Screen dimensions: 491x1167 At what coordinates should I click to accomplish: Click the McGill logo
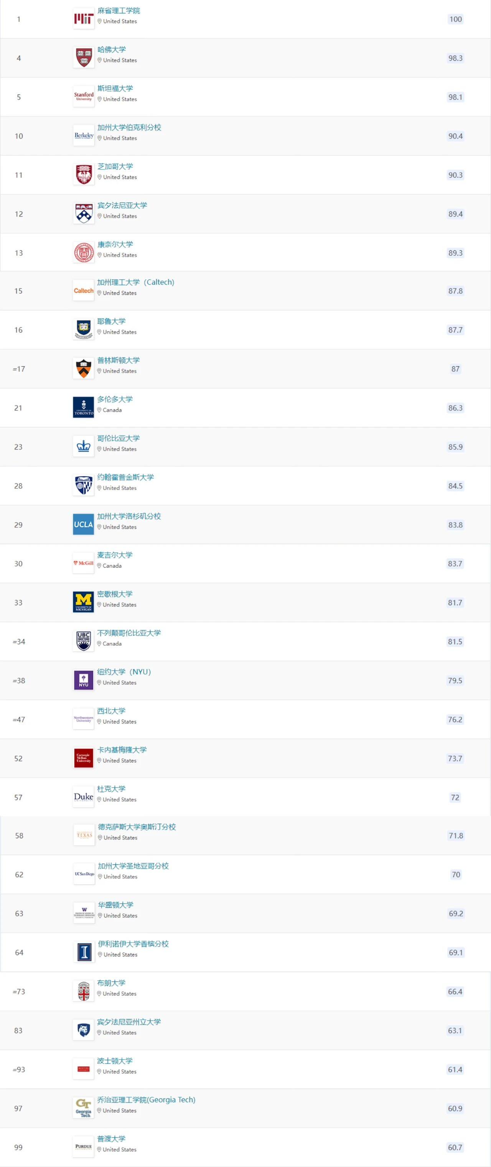point(83,564)
